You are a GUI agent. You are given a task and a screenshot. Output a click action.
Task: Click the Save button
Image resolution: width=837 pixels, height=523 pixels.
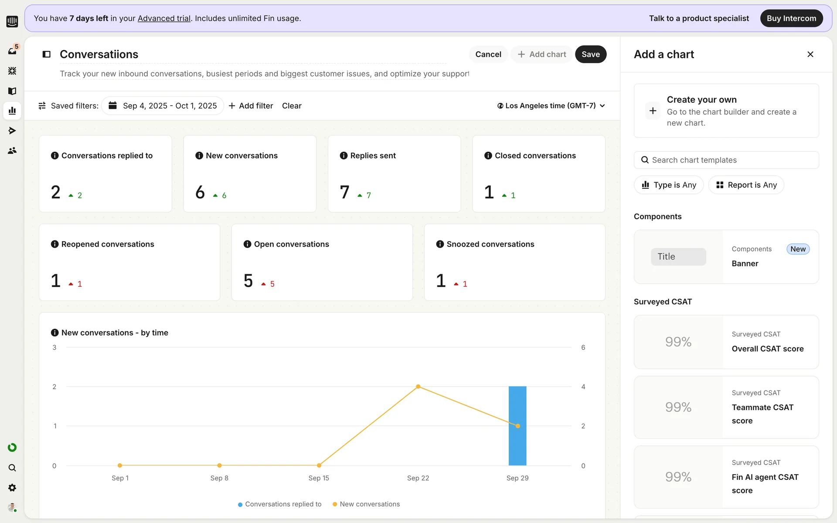pos(590,54)
